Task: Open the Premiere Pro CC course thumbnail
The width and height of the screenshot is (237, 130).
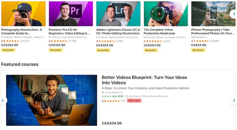Action: point(71,14)
